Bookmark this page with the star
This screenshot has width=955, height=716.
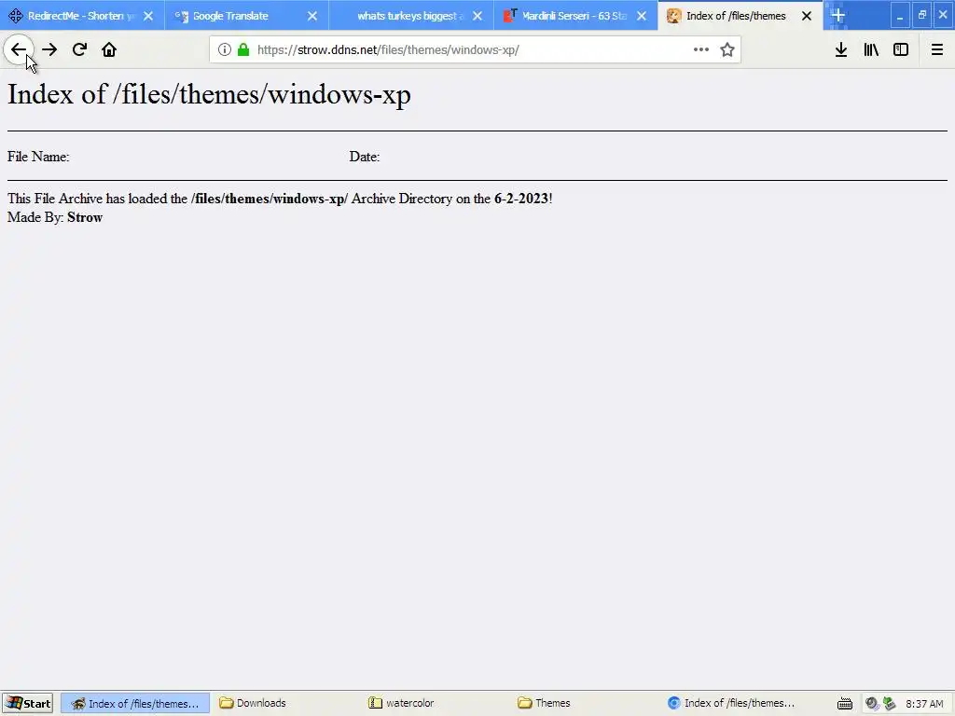point(727,49)
